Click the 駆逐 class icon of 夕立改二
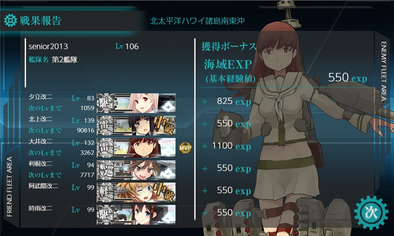The height and width of the screenshot is (236, 394). (107, 103)
